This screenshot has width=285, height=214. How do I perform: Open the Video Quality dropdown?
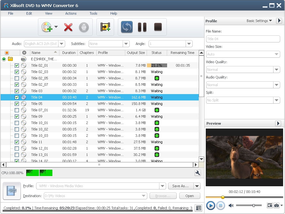point(277,70)
